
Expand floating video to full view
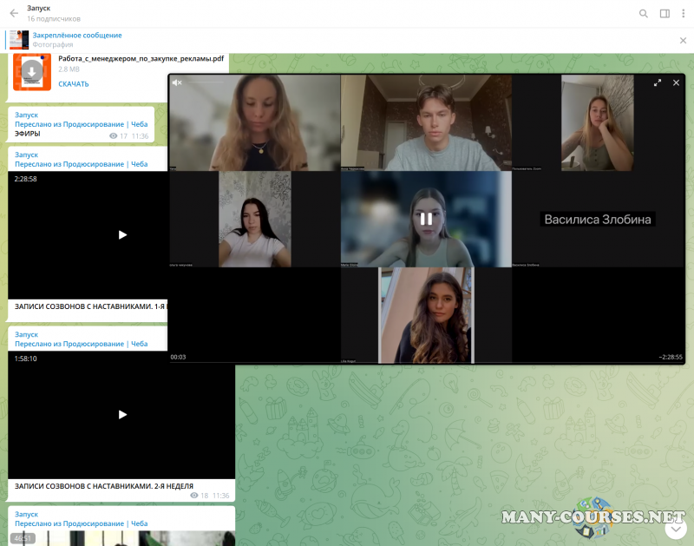658,82
